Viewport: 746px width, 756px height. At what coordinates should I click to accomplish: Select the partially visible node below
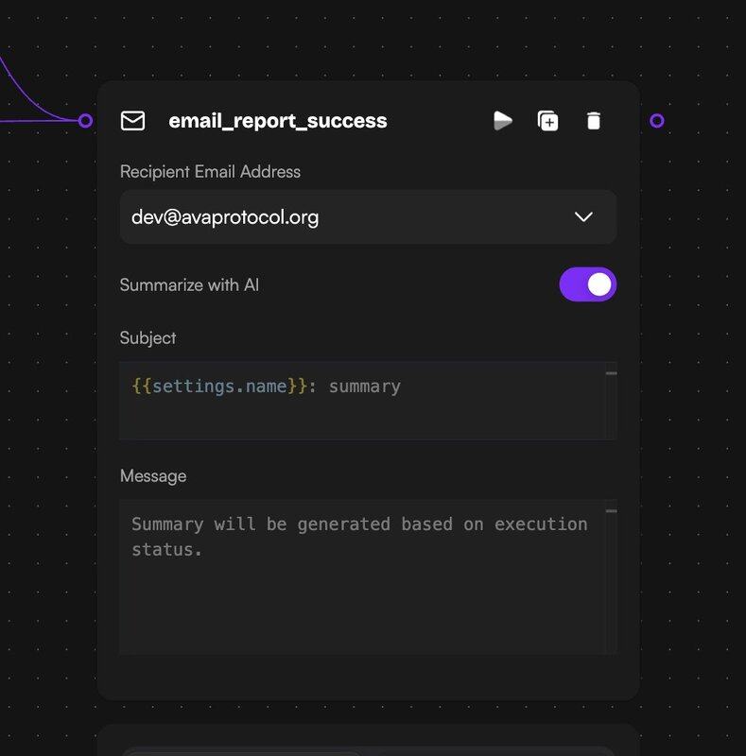(x=368, y=740)
